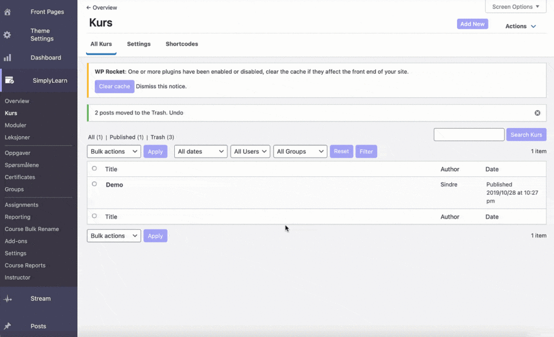Image resolution: width=554 pixels, height=337 pixels.
Task: Click the Stream activity icon in sidebar
Action: click(8, 299)
